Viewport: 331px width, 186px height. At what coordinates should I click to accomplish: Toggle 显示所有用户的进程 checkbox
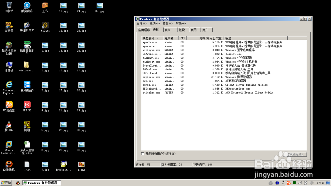142,154
